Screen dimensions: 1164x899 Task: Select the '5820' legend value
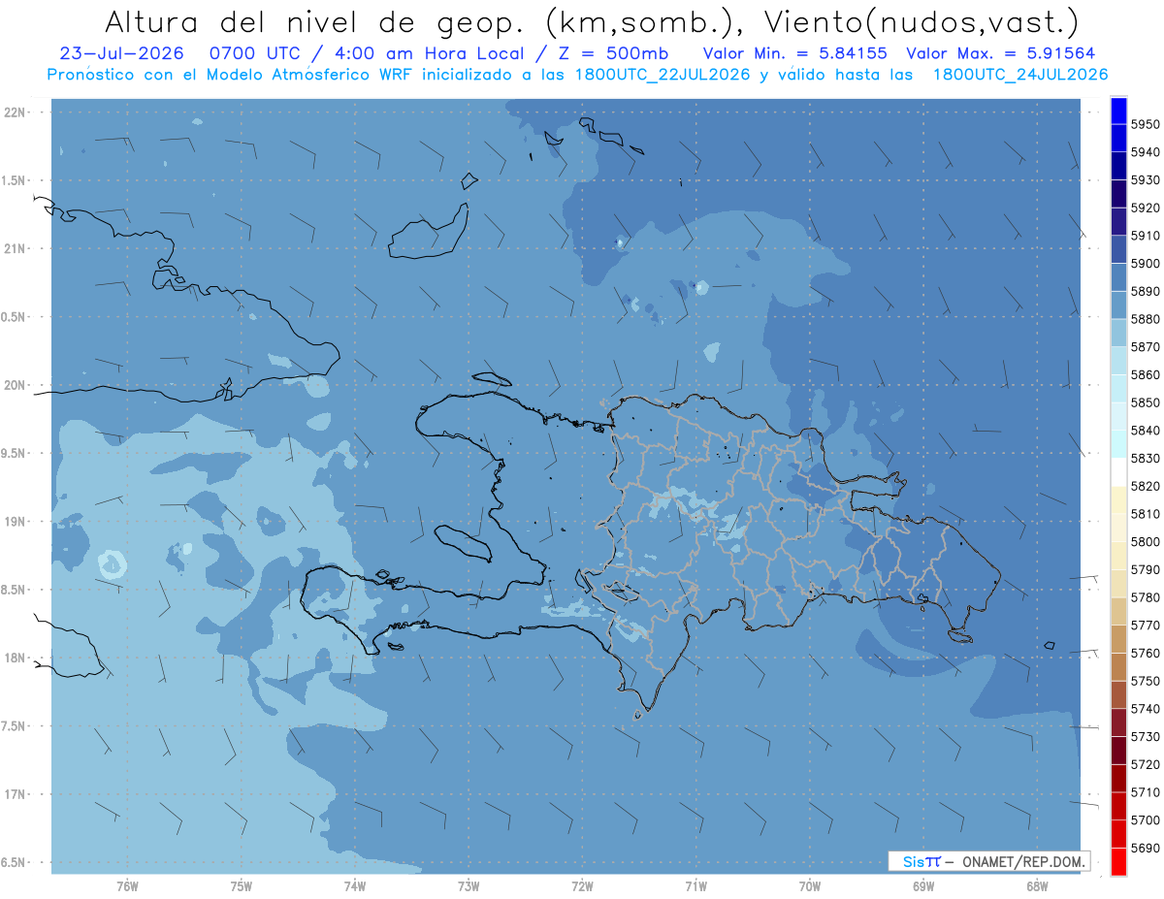point(1145,486)
